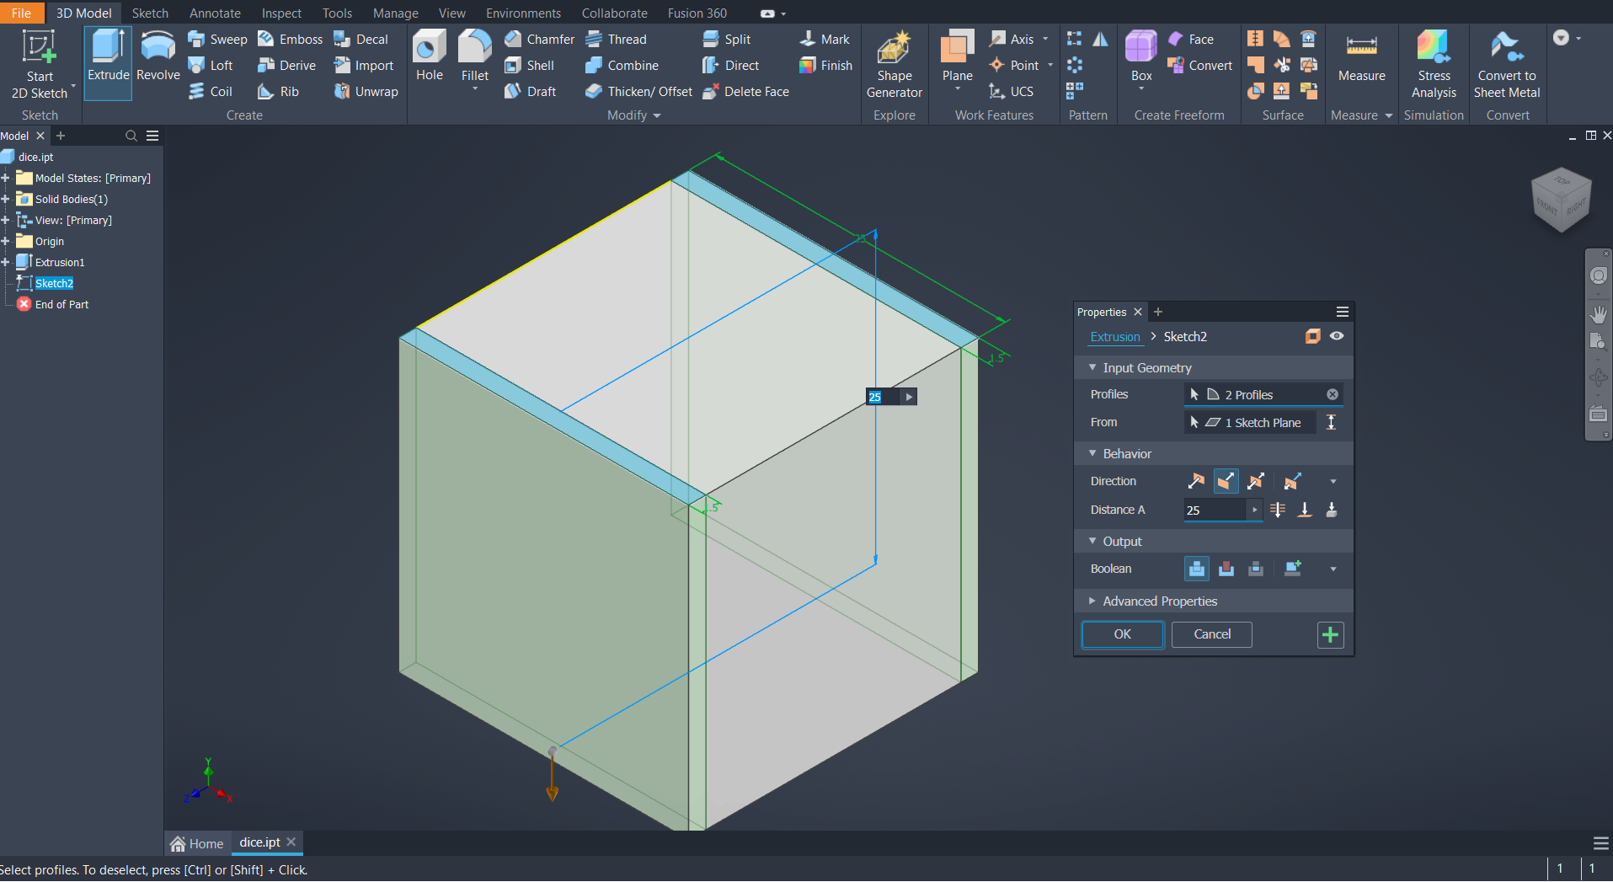Search the model browser
1613x882 pixels.
(x=131, y=136)
